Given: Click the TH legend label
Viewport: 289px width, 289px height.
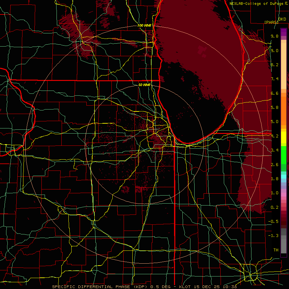Looking at the screenshot, I should pyautogui.click(x=276, y=250).
